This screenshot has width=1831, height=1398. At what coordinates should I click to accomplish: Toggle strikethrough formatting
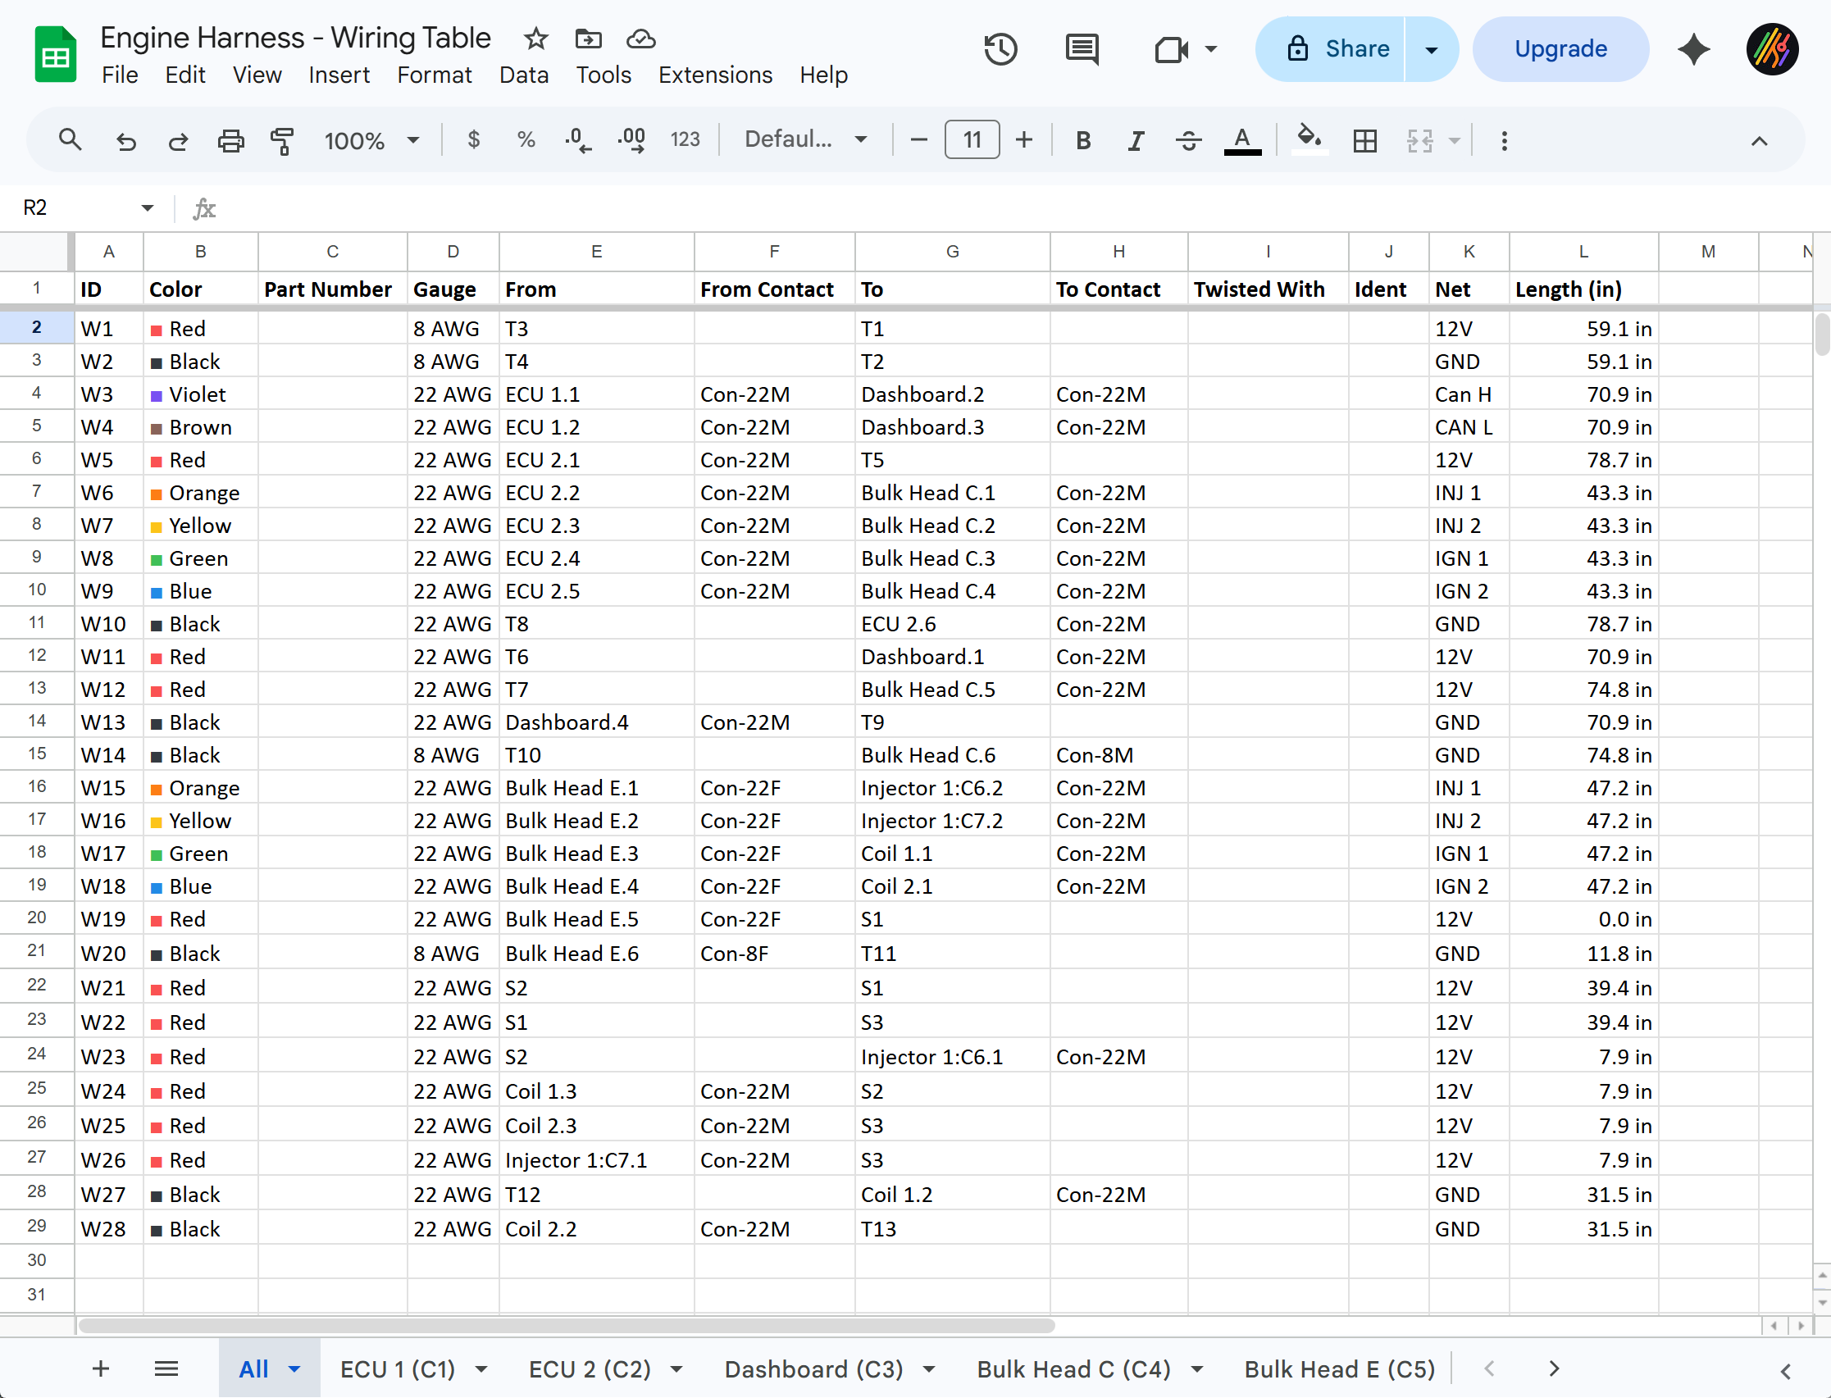[x=1188, y=139]
